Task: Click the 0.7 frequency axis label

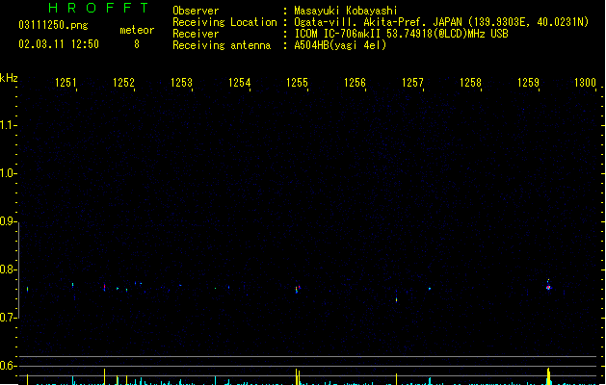Action: pyautogui.click(x=8, y=318)
